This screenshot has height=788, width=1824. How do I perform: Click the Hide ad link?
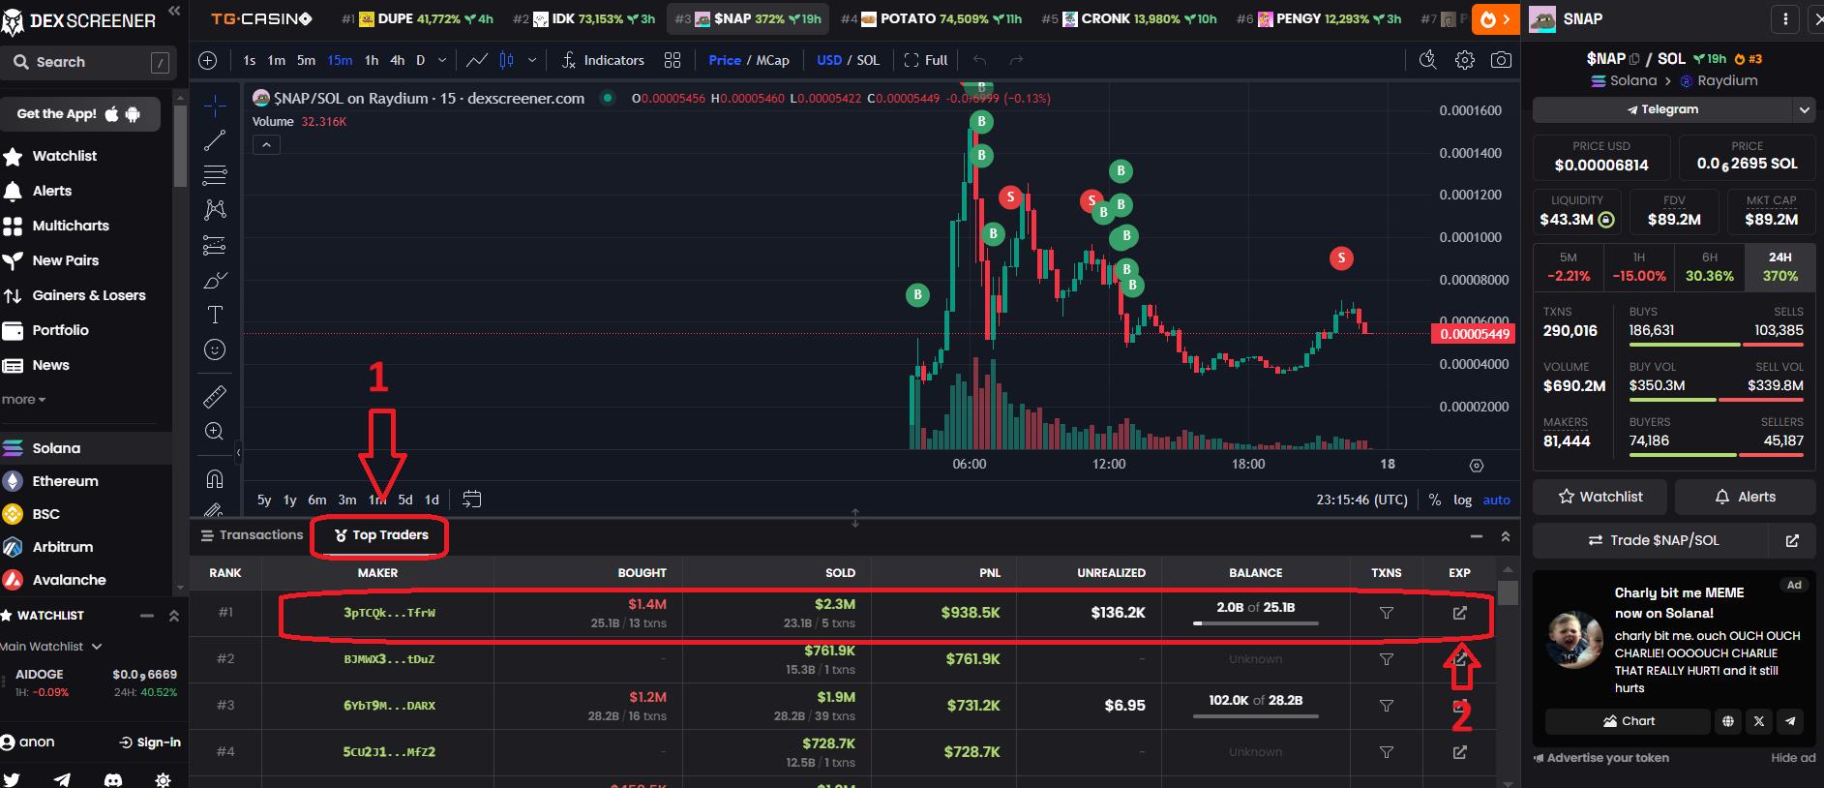pyautogui.click(x=1793, y=758)
